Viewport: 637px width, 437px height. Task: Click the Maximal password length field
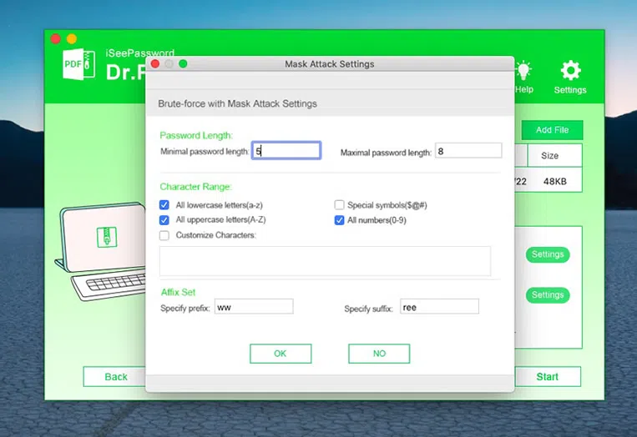click(468, 151)
